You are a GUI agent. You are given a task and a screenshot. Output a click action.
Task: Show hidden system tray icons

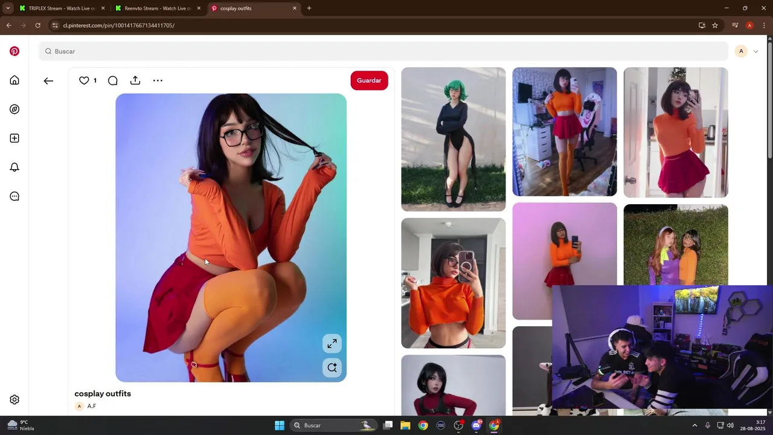[694, 425]
